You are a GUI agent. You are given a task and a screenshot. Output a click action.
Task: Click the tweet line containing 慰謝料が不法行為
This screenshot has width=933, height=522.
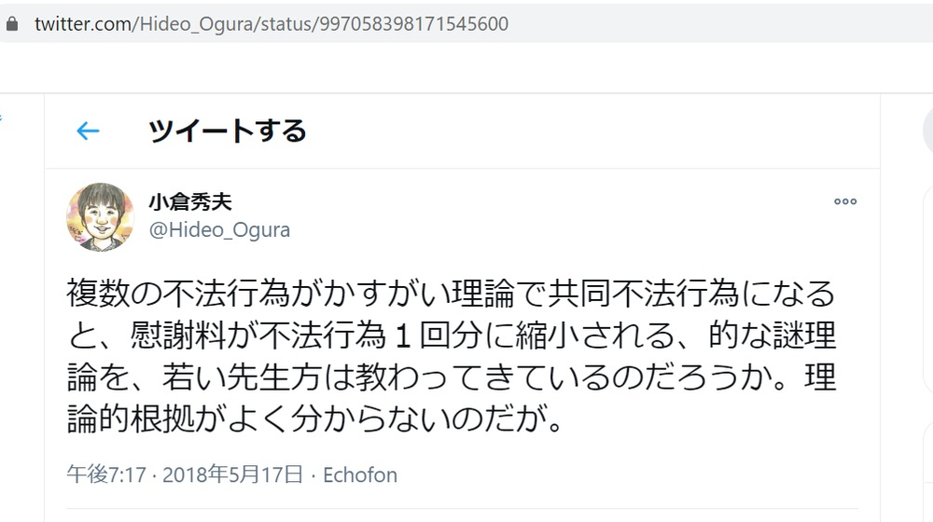[x=453, y=336]
